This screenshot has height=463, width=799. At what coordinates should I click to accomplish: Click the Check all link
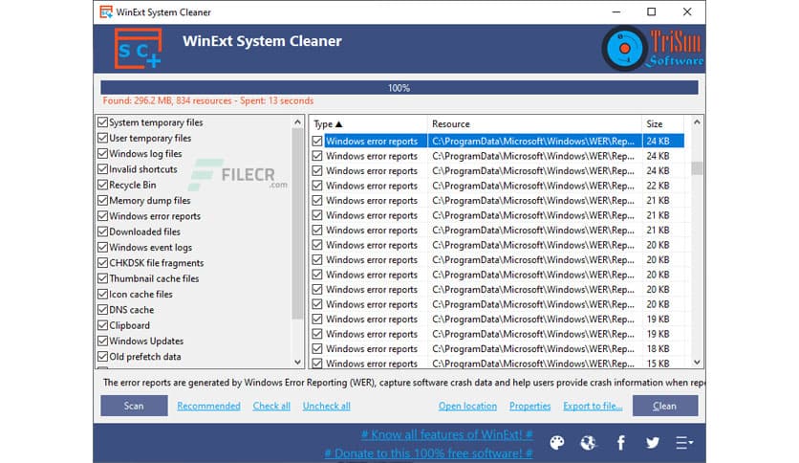tap(271, 406)
